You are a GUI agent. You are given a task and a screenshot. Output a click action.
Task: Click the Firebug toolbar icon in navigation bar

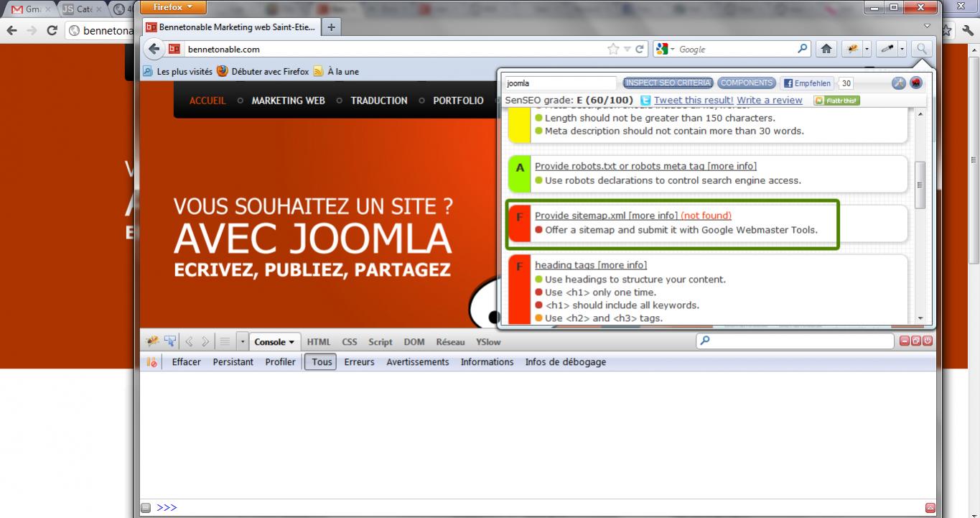click(x=852, y=49)
